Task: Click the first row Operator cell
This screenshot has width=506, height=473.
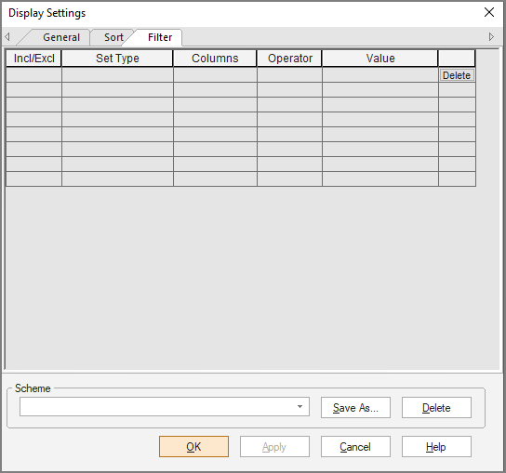Action: coord(290,74)
